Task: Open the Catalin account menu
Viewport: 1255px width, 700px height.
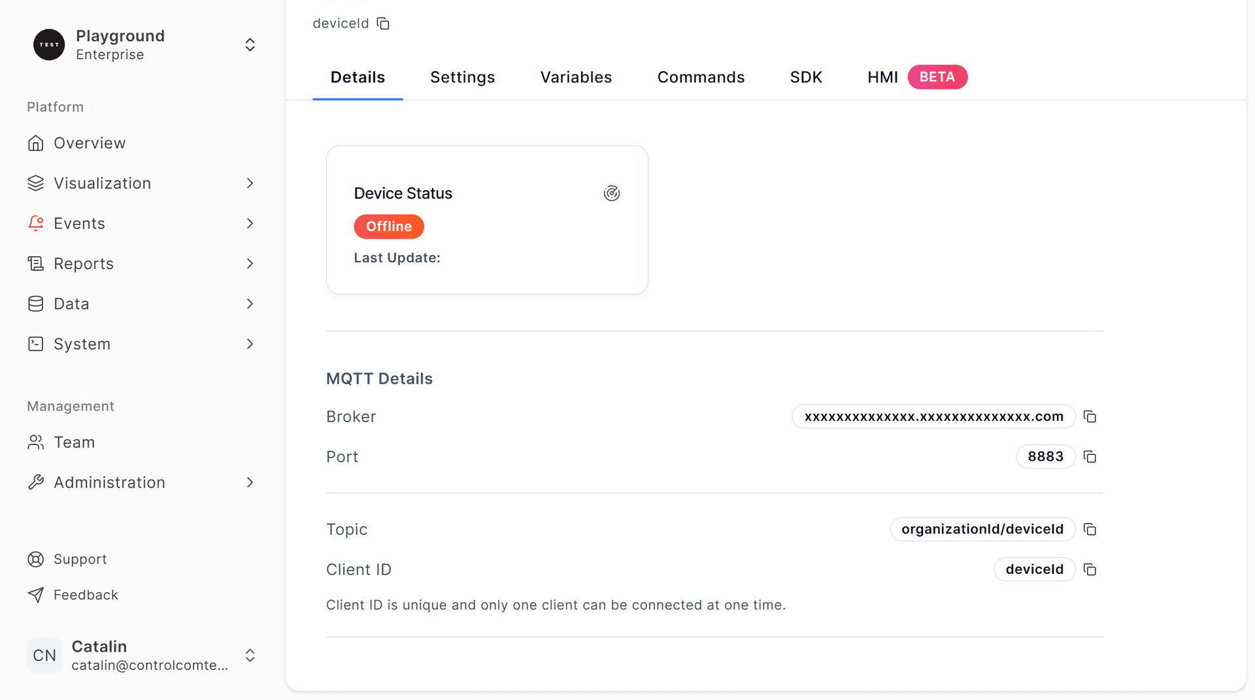Action: [x=250, y=656]
